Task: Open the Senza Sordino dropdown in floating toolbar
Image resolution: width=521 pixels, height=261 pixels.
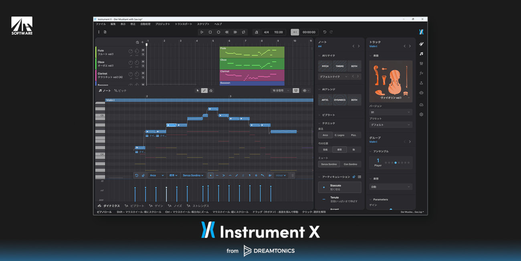Action: pos(193,175)
